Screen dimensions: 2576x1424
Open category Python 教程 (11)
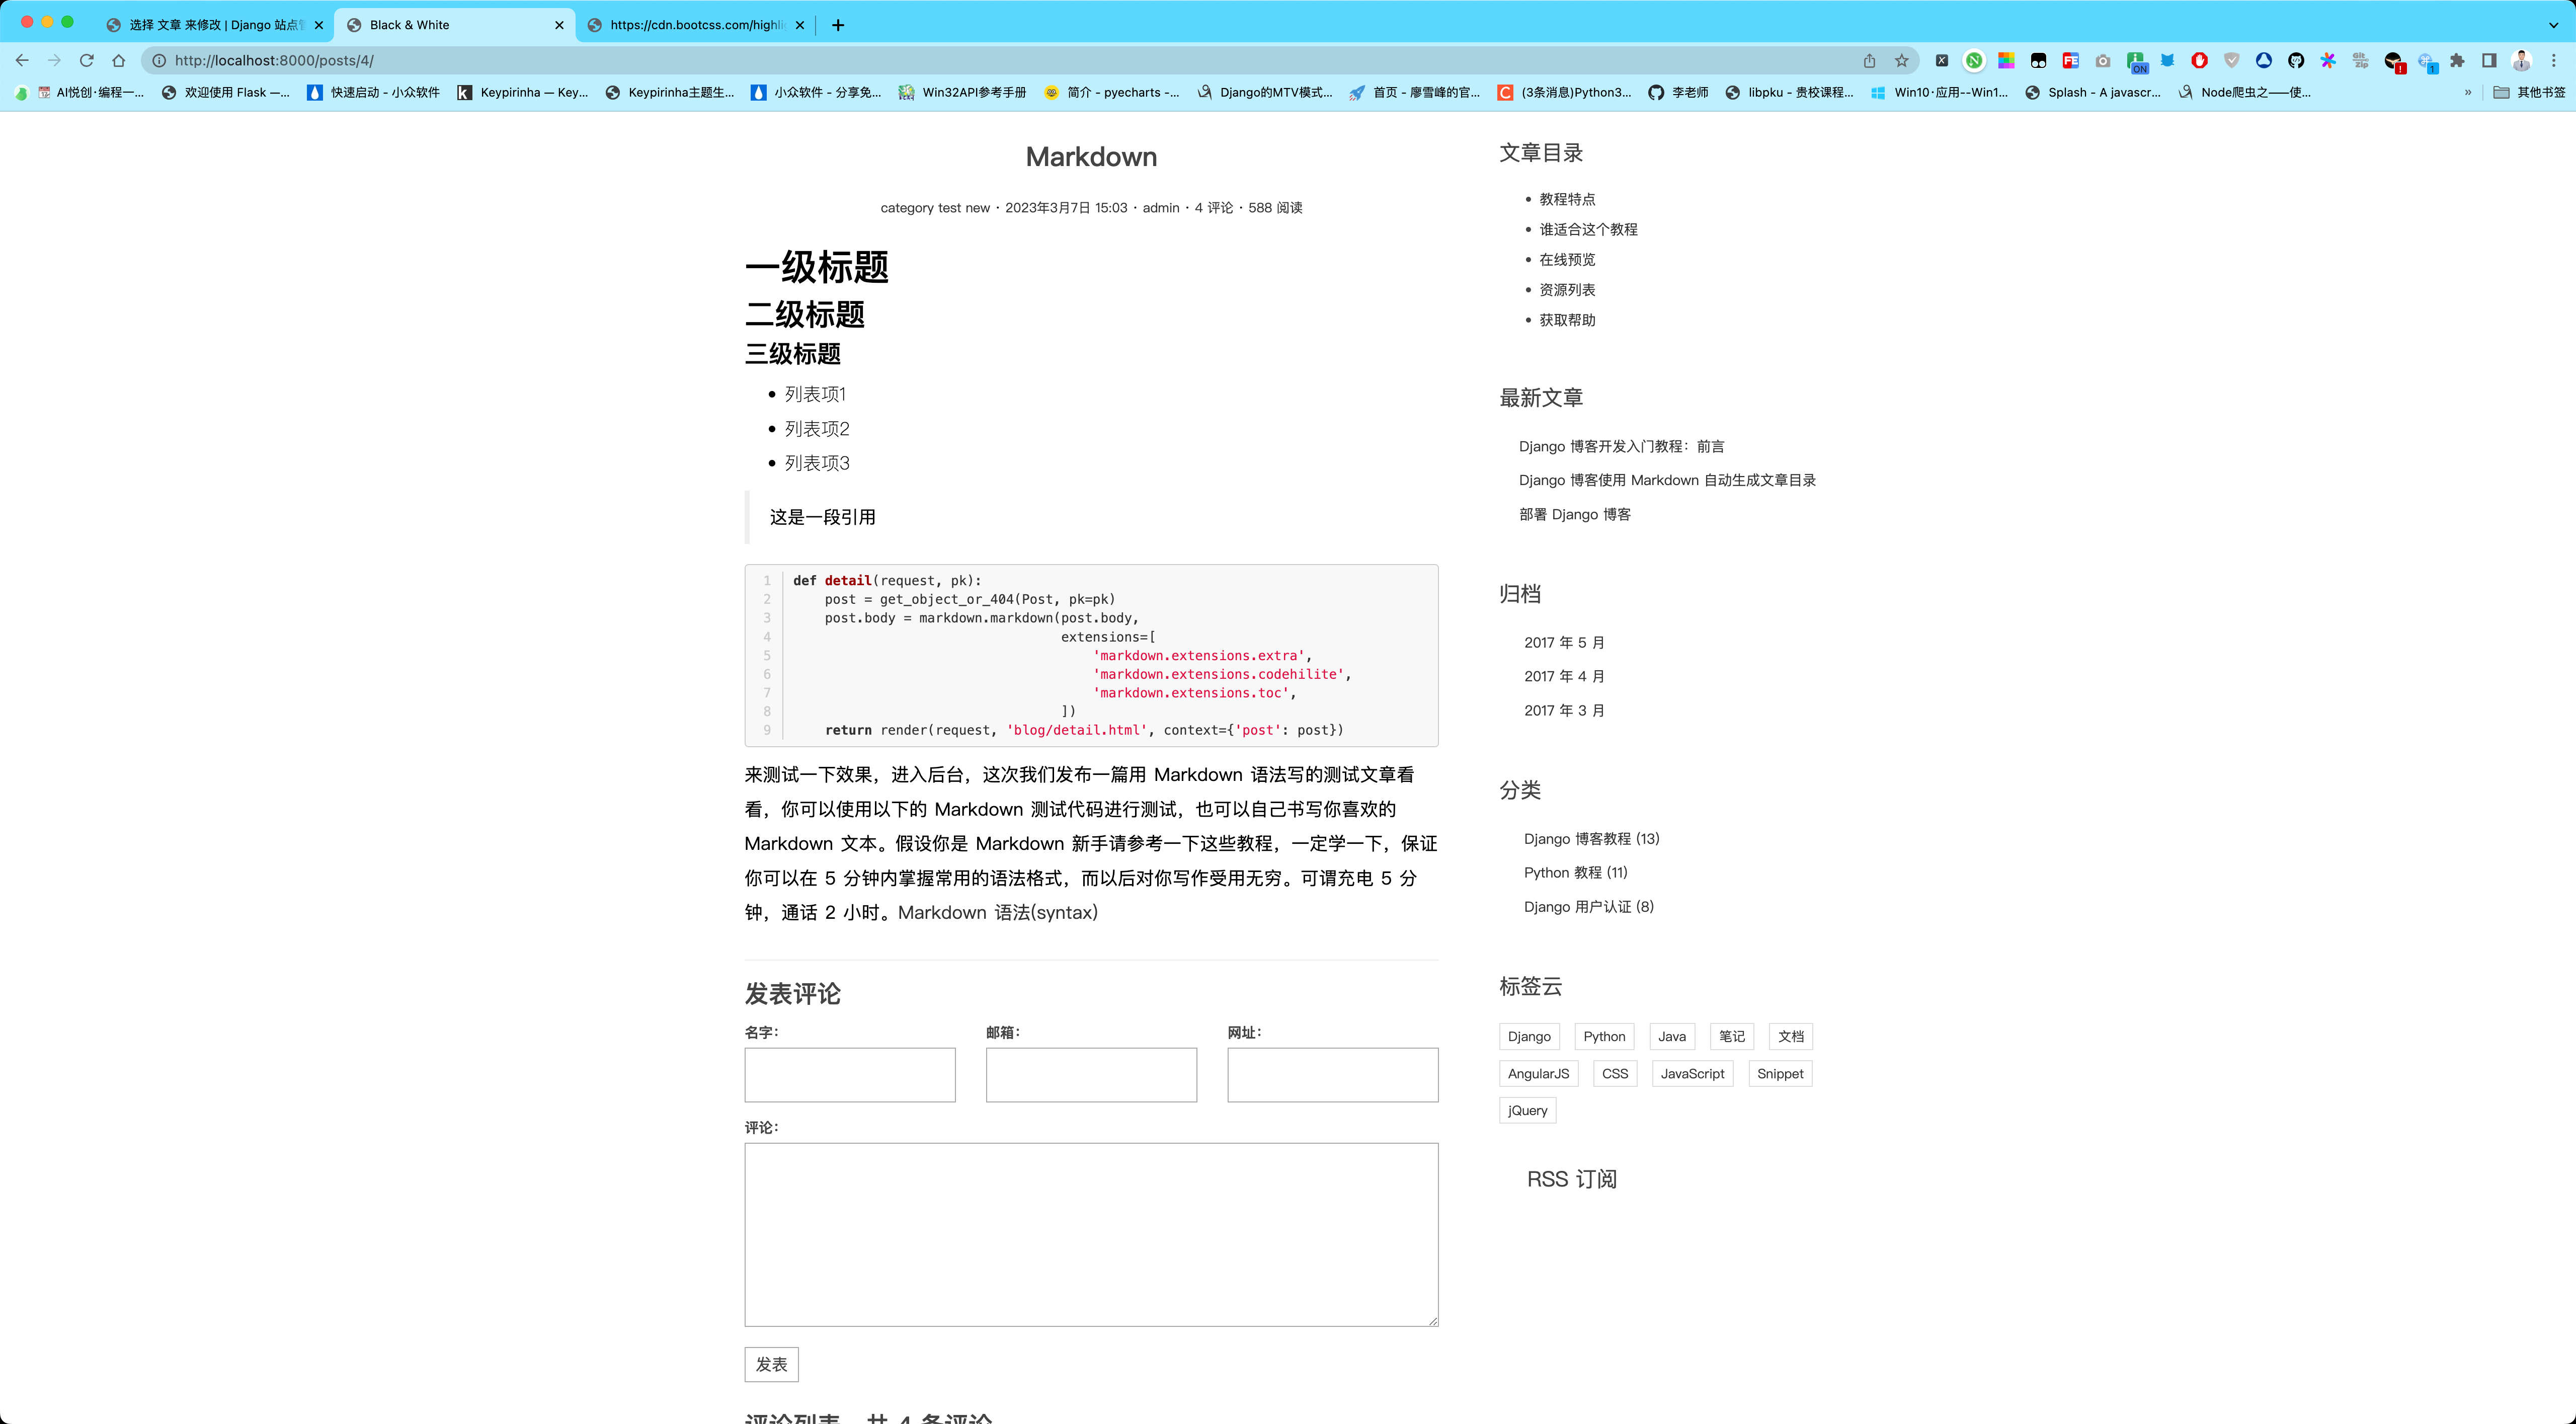(1575, 872)
